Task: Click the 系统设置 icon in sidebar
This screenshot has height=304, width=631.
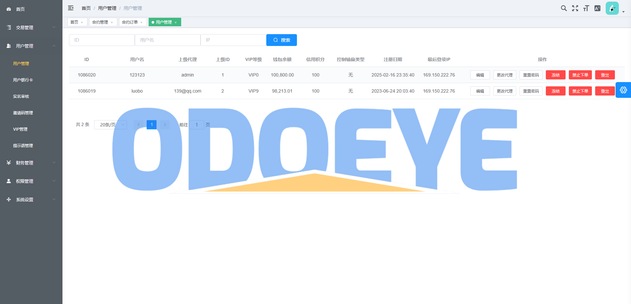Action: coord(9,200)
